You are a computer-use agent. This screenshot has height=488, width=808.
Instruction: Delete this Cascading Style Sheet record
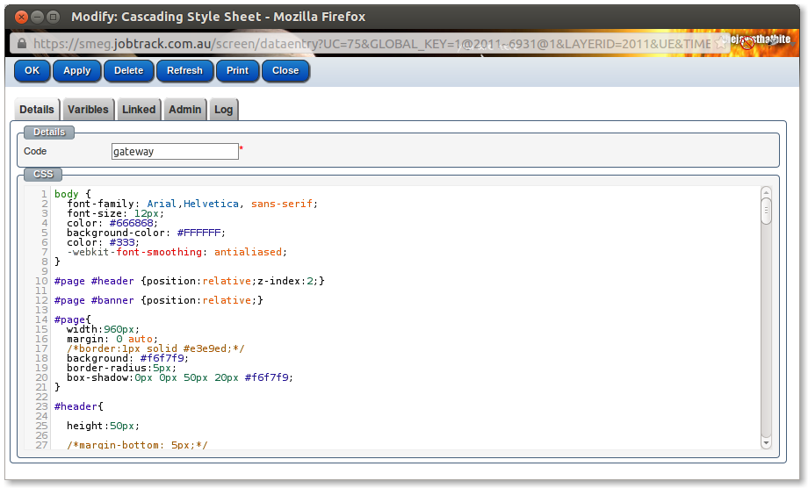128,71
